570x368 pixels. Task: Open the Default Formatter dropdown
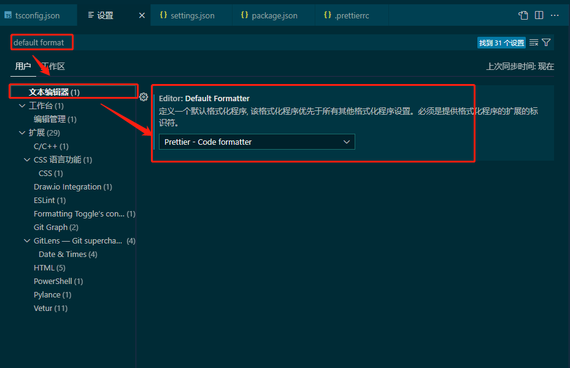[256, 141]
